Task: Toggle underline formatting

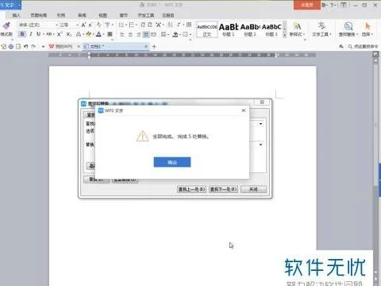Action: (39, 34)
